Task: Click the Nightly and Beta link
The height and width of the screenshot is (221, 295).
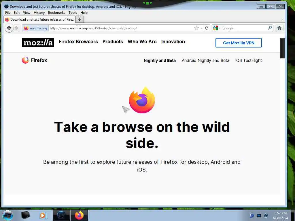Action: click(160, 60)
